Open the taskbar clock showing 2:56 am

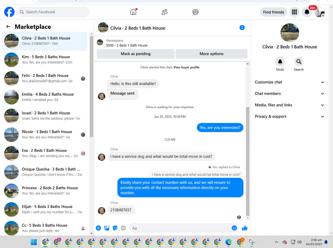pyautogui.click(x=314, y=242)
